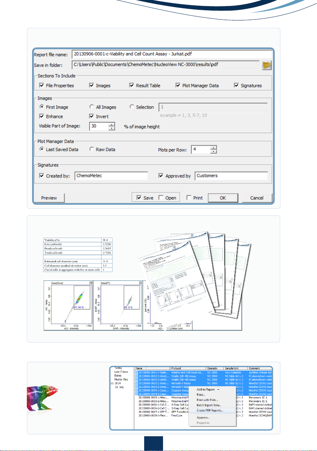The image size is (317, 451).
Task: Click the Cancel button
Action: click(257, 198)
